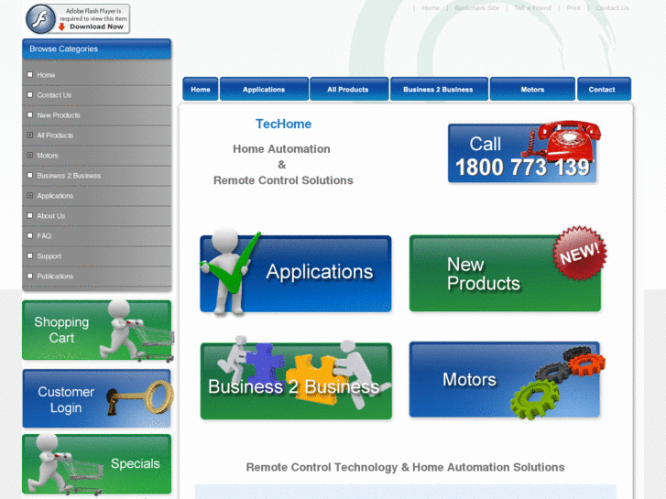Expand the Applications category plus icon
The image size is (666, 499).
[29, 195]
